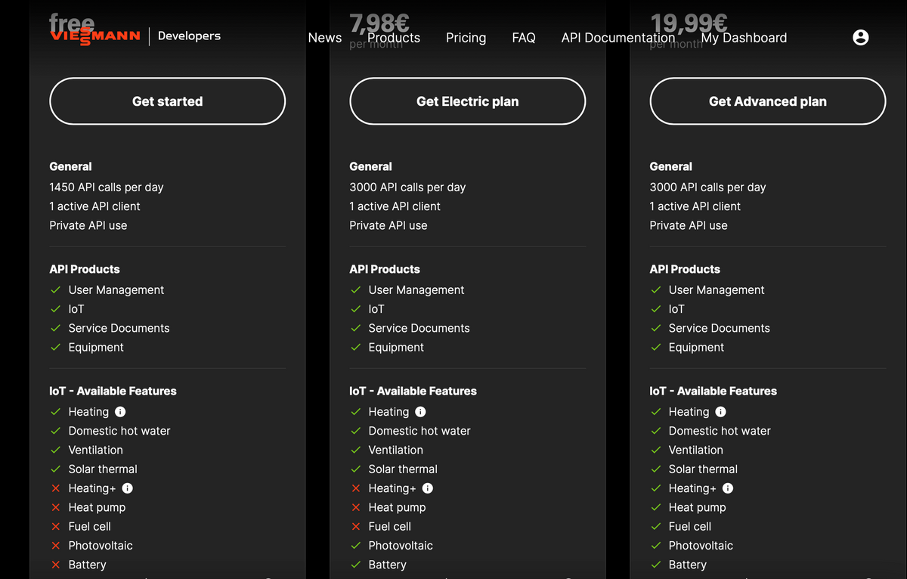Show Heating+ info icon in free plan
Viewport: 907px width, 579px height.
127,488
